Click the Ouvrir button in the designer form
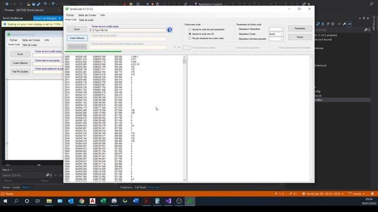Screen dimensions: 378x212 point(20,54)
